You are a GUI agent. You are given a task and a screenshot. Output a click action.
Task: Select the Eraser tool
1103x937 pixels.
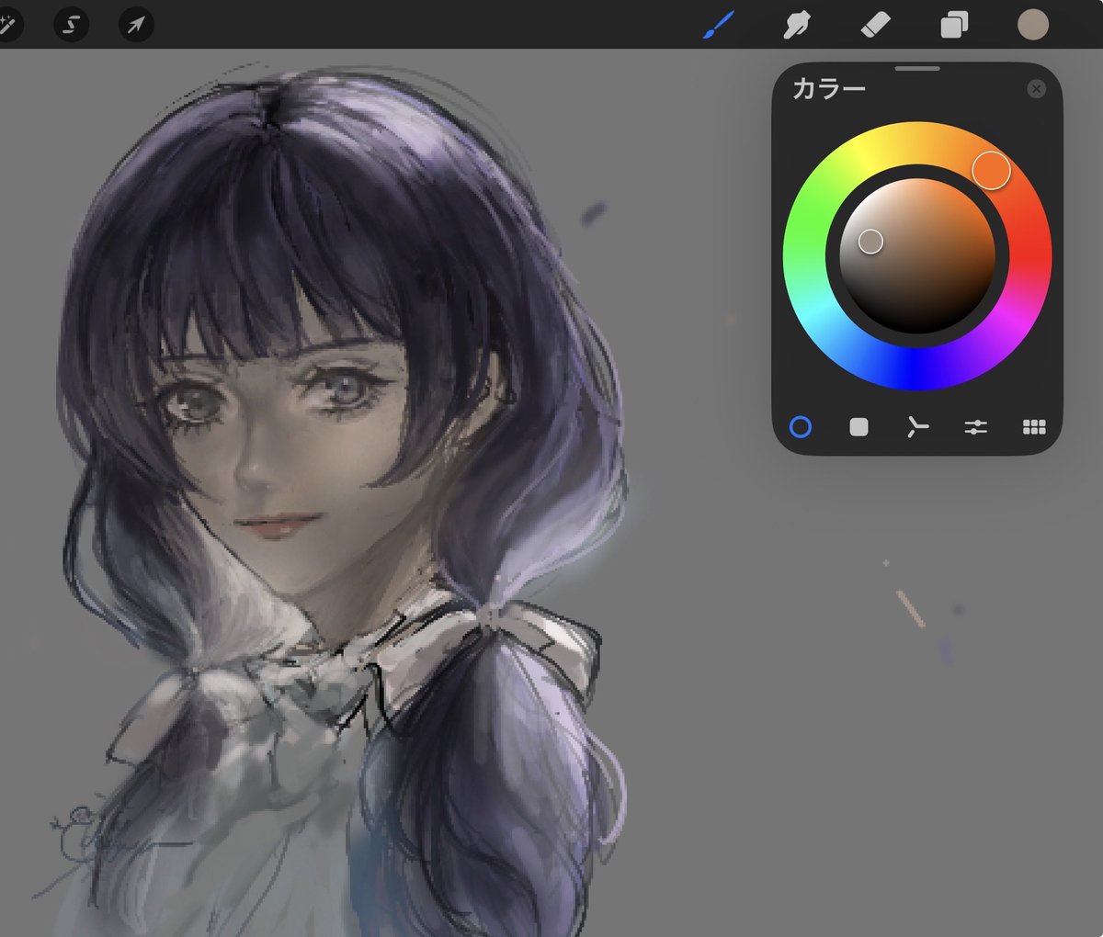click(874, 25)
